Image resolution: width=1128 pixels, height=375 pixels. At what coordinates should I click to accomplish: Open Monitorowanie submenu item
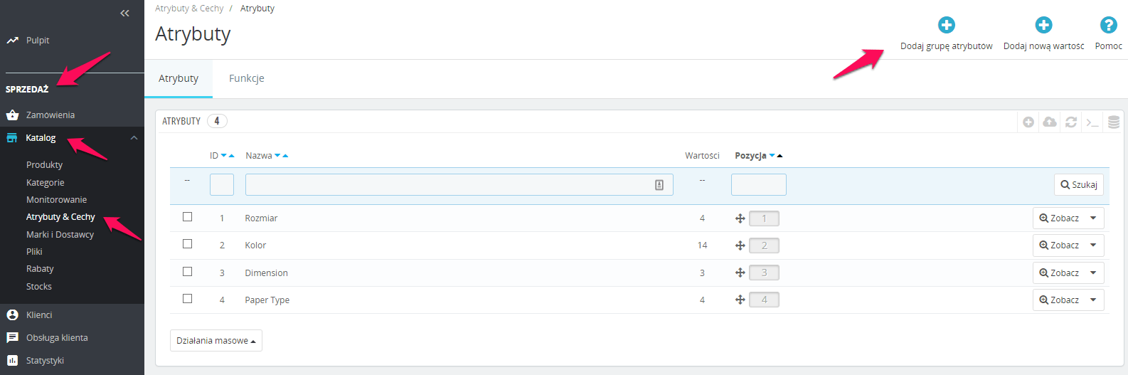coord(57,200)
